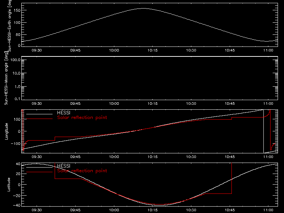
Task: Click 11:00 time label under Moon angle plot
Action: (268, 103)
